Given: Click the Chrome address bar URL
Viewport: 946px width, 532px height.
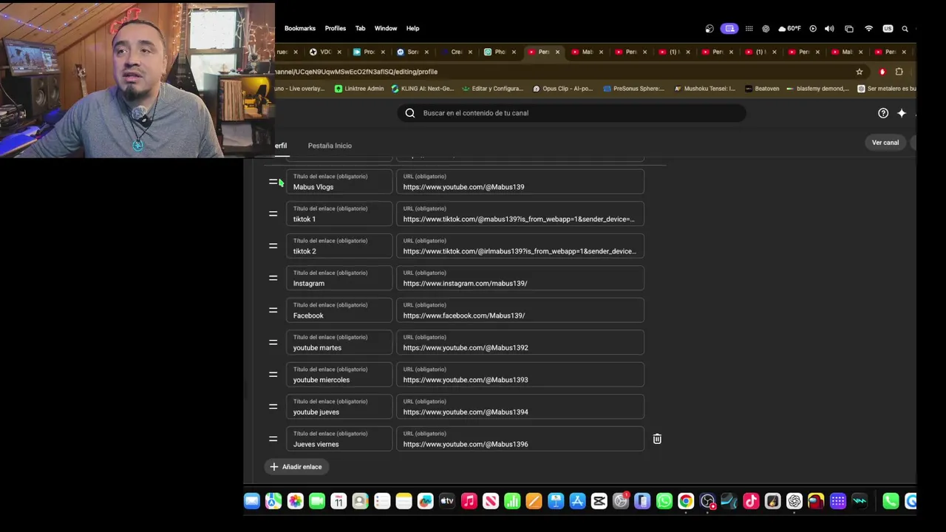Looking at the screenshot, I should click(x=356, y=72).
